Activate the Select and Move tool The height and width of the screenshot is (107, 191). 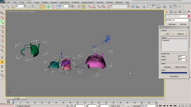coord(48,7)
